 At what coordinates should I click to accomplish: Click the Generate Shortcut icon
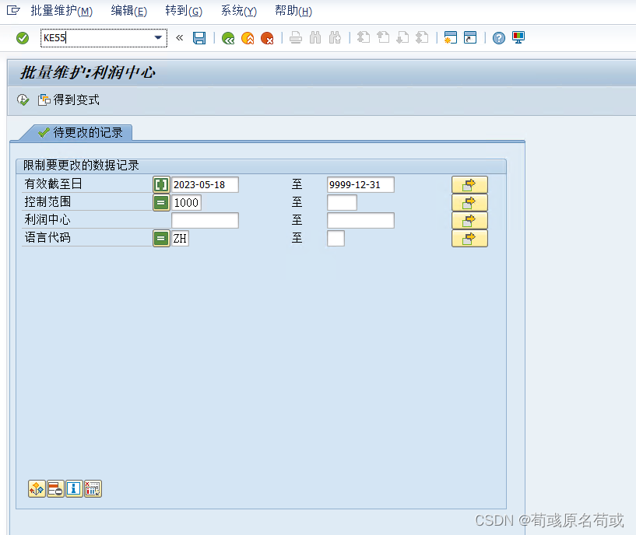coord(470,37)
